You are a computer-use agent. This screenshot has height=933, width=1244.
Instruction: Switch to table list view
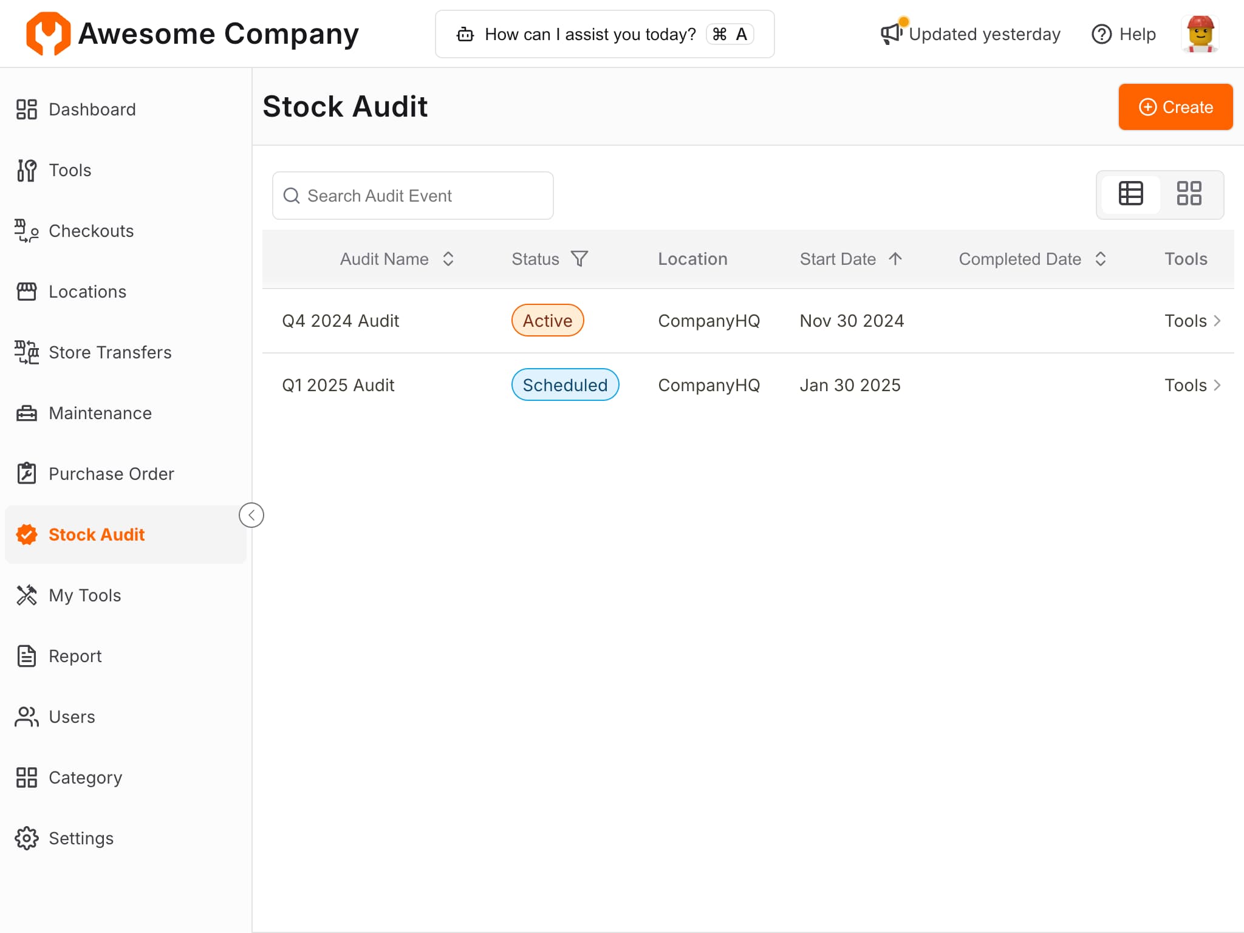tap(1131, 194)
